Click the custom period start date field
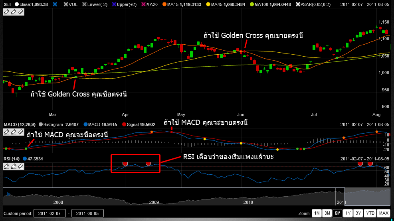This screenshot has width=394, height=221. click(49, 213)
